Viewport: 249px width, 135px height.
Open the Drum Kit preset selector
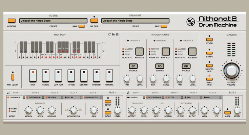pyautogui.click(x=135, y=21)
